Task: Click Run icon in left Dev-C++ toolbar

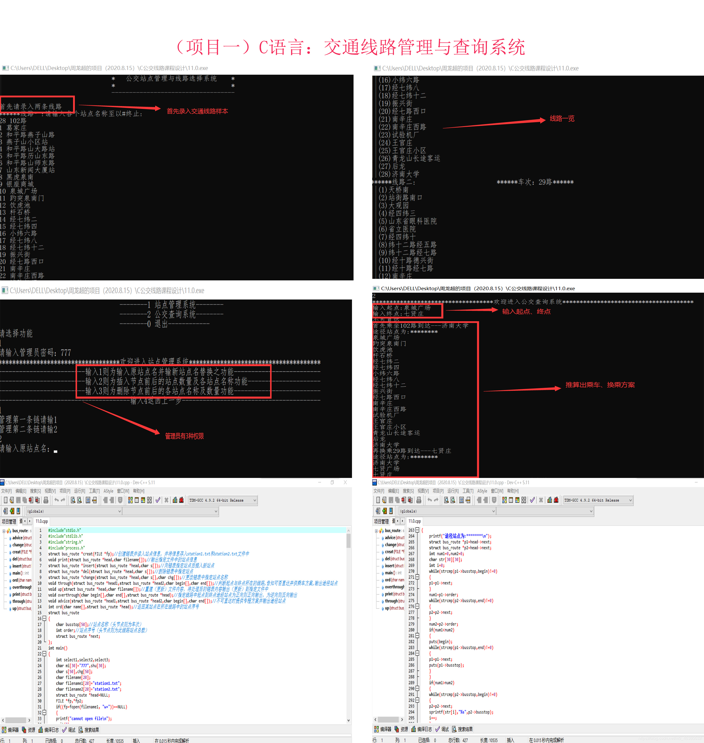Action: tap(137, 500)
